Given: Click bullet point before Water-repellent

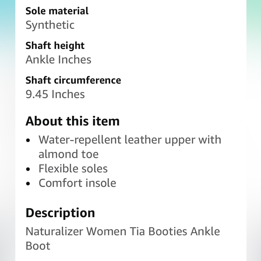Looking at the screenshot, I should (x=28, y=140).
